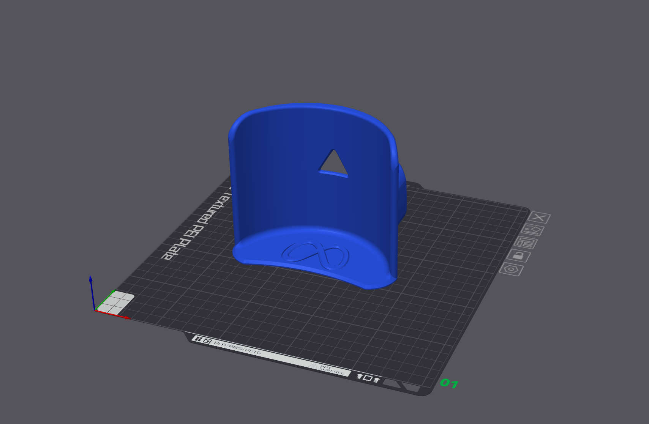Click the remove-all-objects X icon beside plate

pos(539,218)
